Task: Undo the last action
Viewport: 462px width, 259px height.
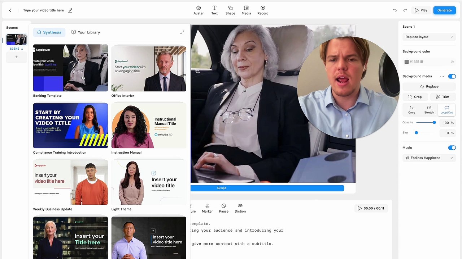Action: (x=395, y=10)
